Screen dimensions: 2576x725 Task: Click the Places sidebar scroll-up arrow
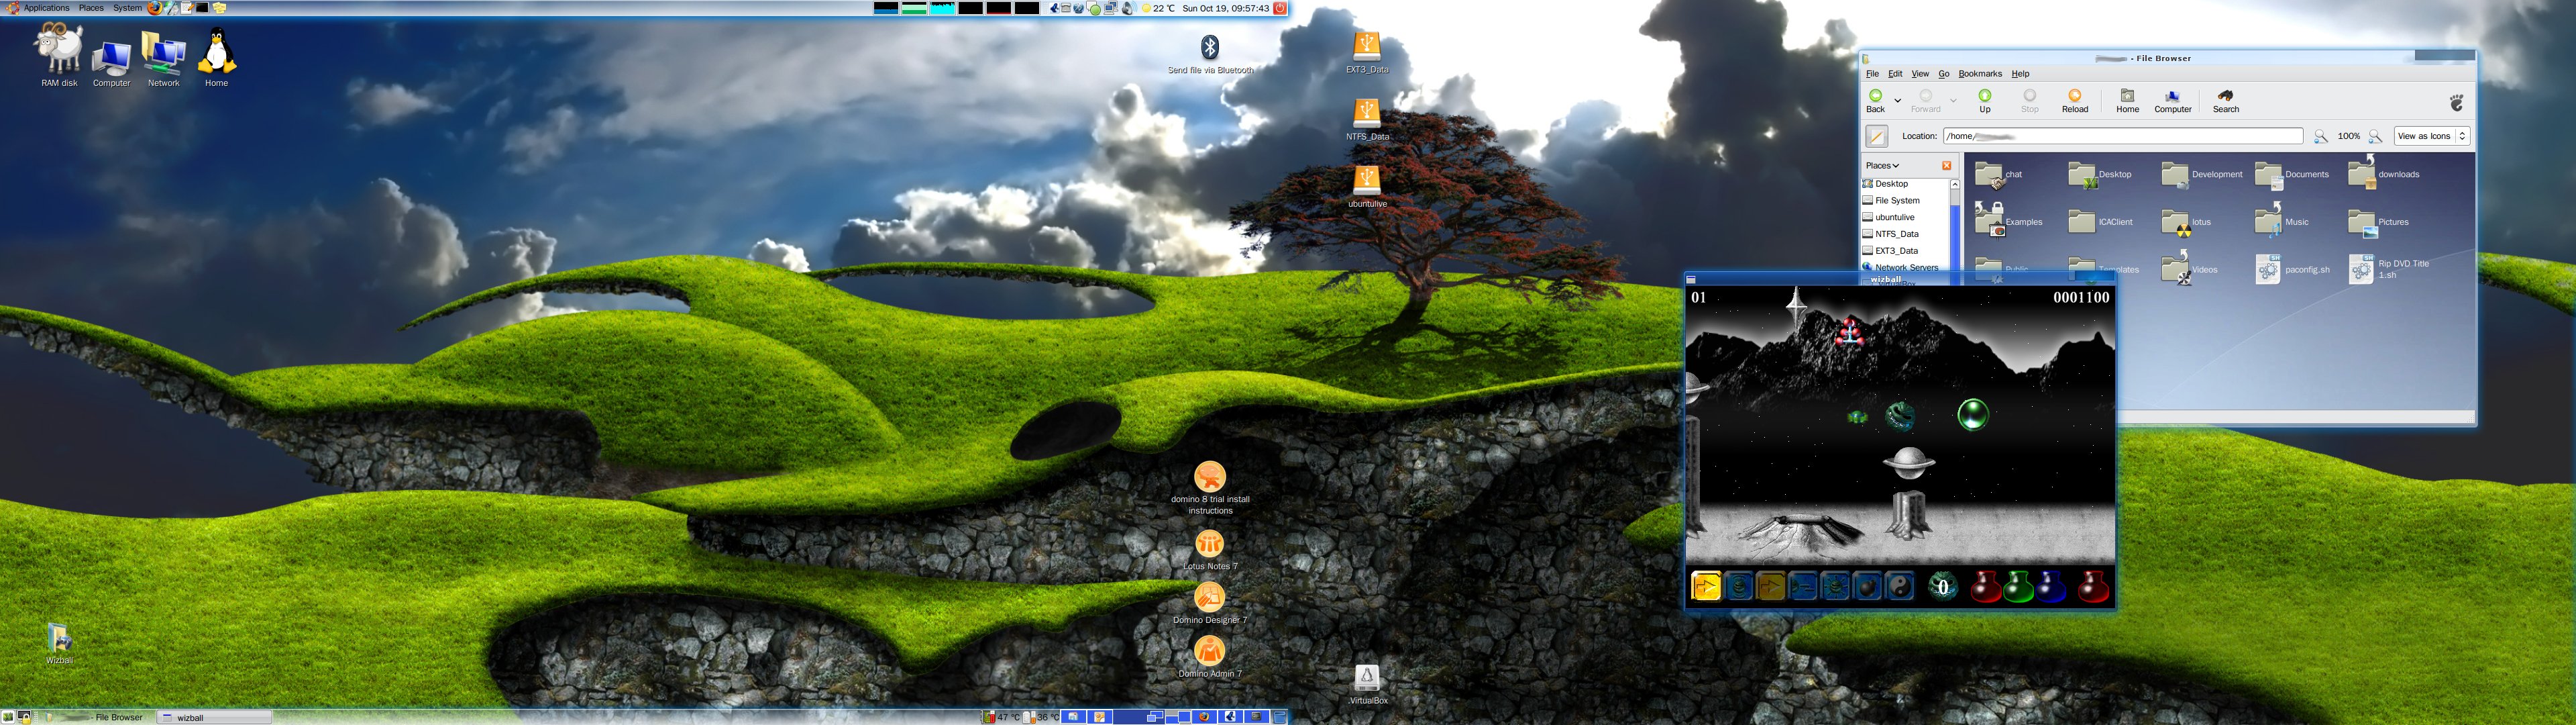[x=1954, y=184]
